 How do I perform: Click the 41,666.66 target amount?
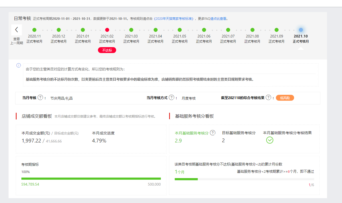[54, 141]
